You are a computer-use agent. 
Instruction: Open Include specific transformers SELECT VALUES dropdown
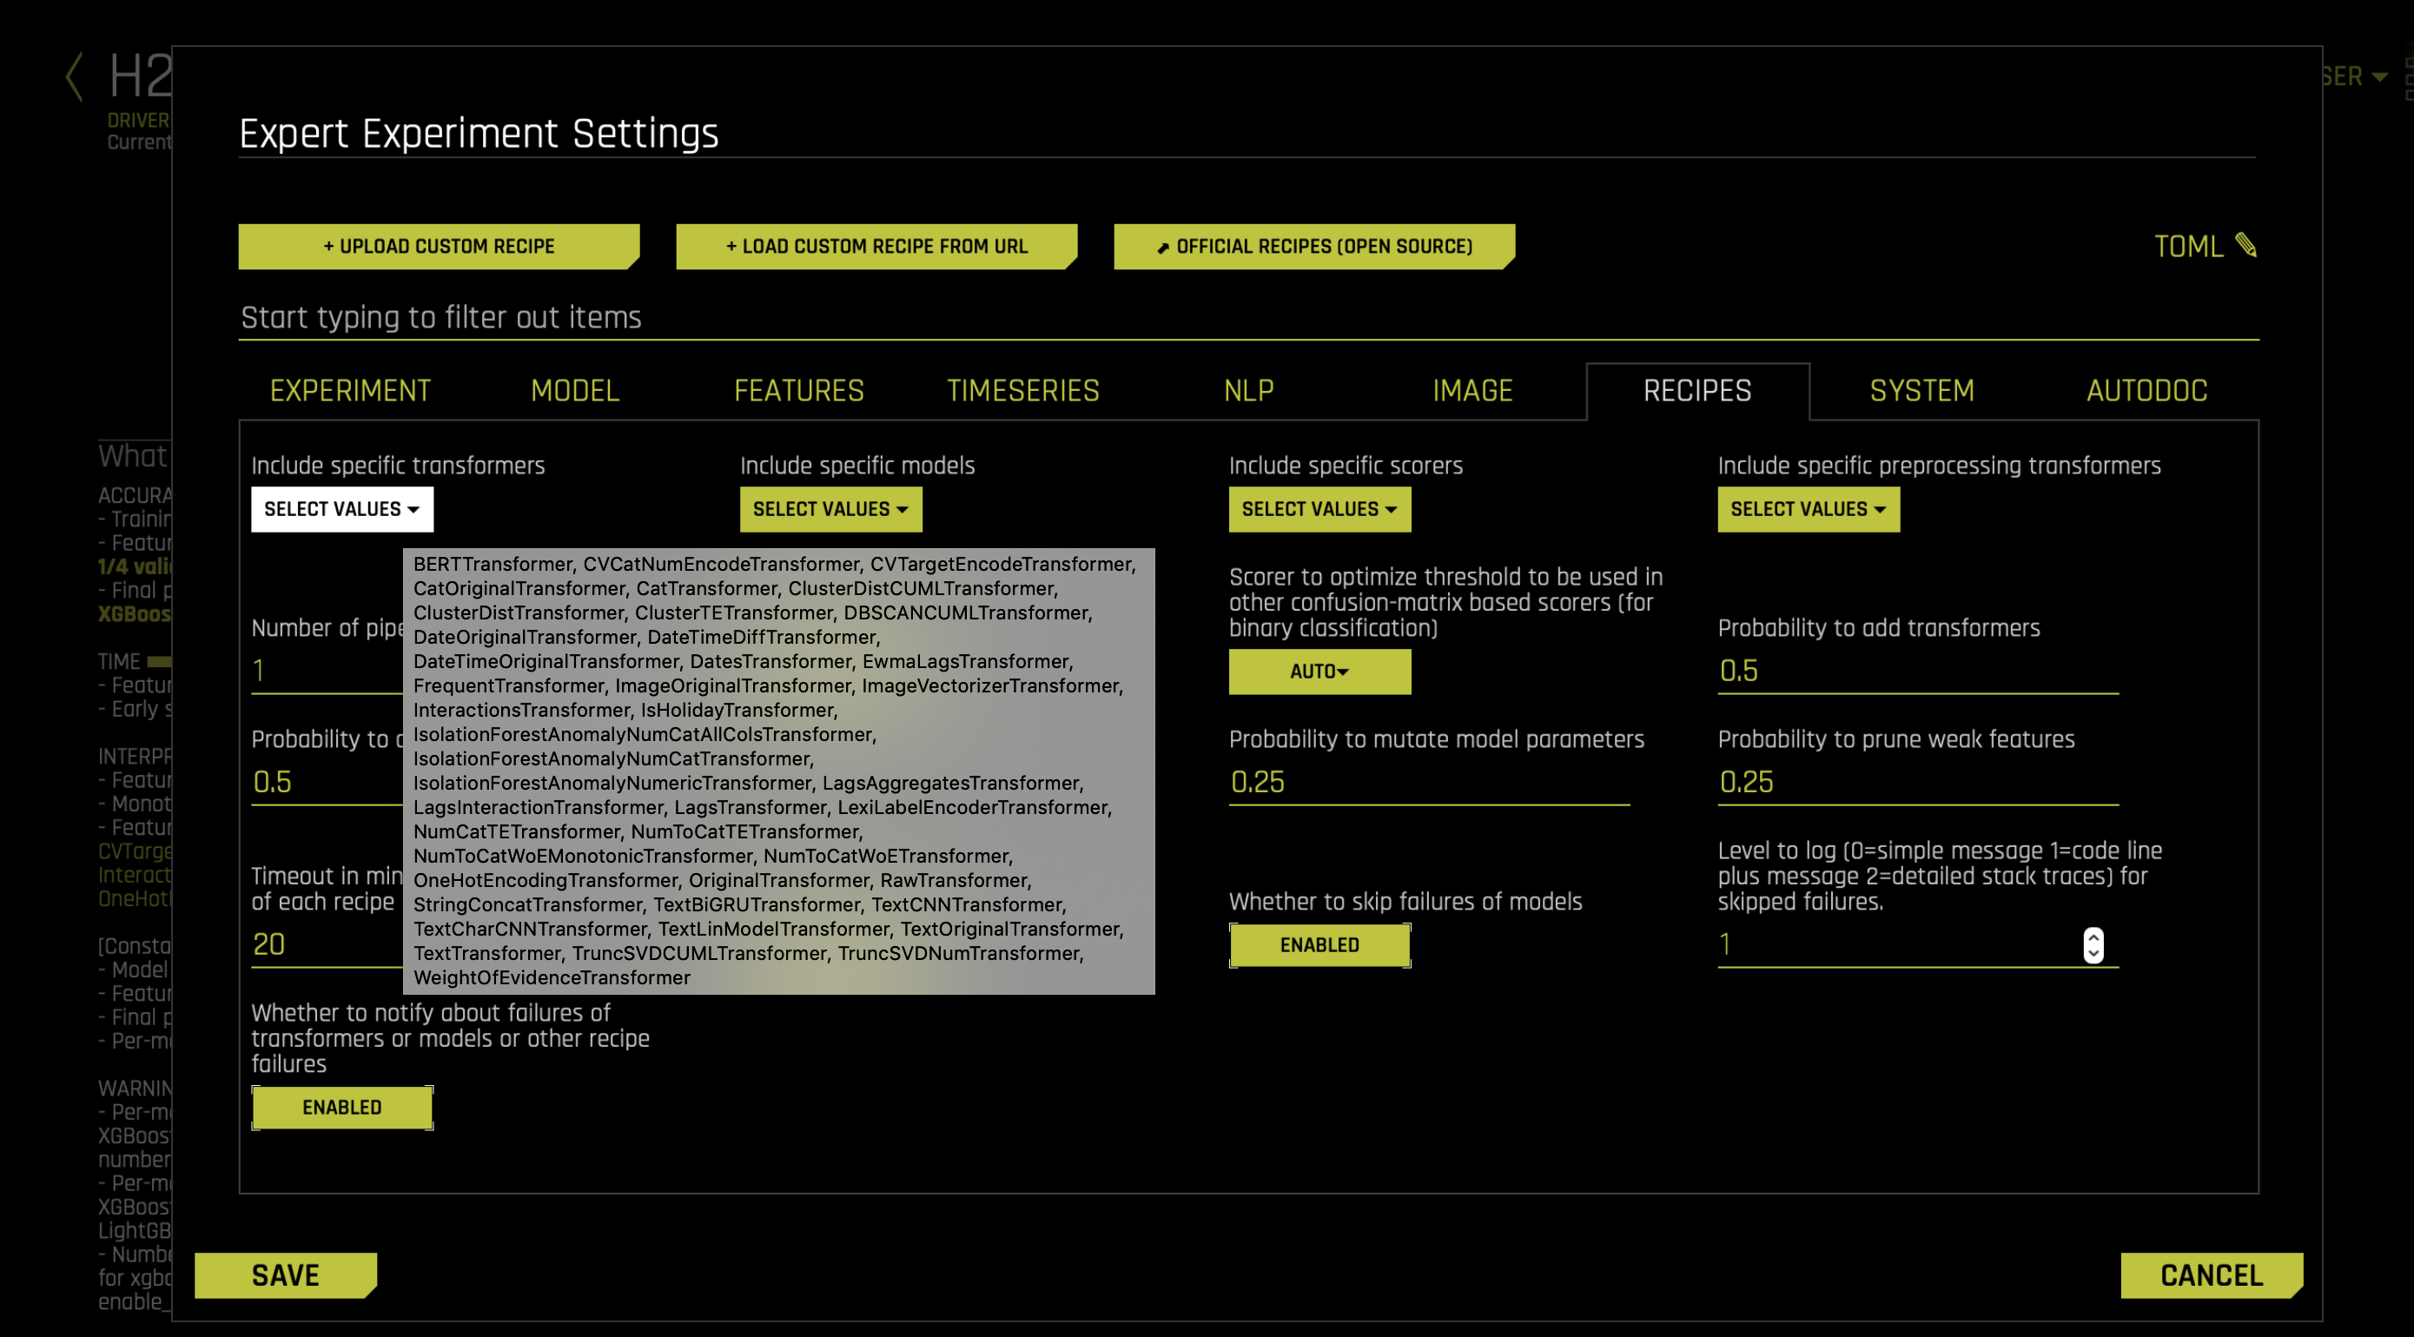tap(342, 509)
